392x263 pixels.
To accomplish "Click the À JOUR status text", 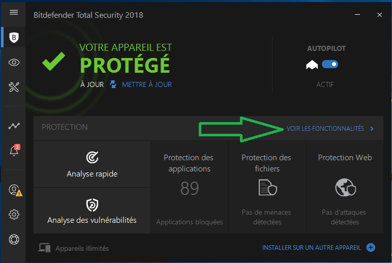I will pos(92,84).
